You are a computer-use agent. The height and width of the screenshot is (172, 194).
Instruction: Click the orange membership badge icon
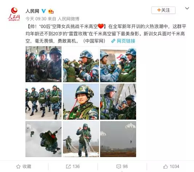[x=51, y=11]
